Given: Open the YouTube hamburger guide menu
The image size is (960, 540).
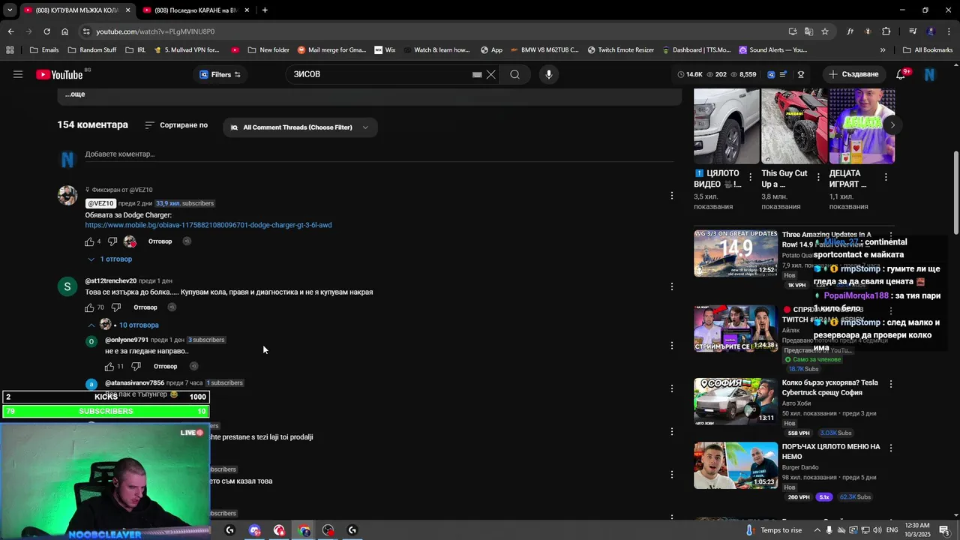Looking at the screenshot, I should click(18, 74).
